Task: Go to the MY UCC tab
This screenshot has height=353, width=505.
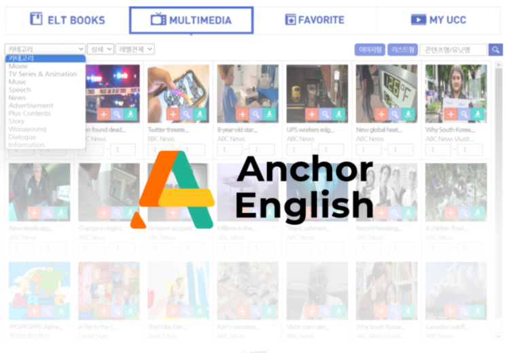Action: click(x=438, y=20)
